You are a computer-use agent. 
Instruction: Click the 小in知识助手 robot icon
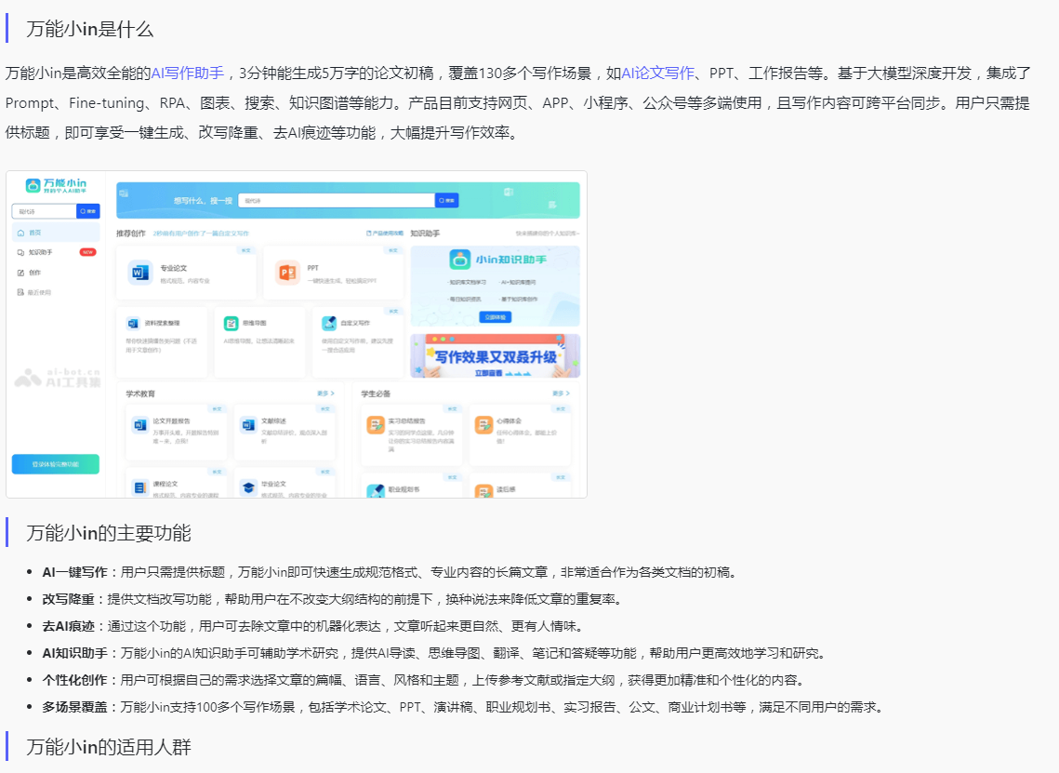tap(460, 260)
